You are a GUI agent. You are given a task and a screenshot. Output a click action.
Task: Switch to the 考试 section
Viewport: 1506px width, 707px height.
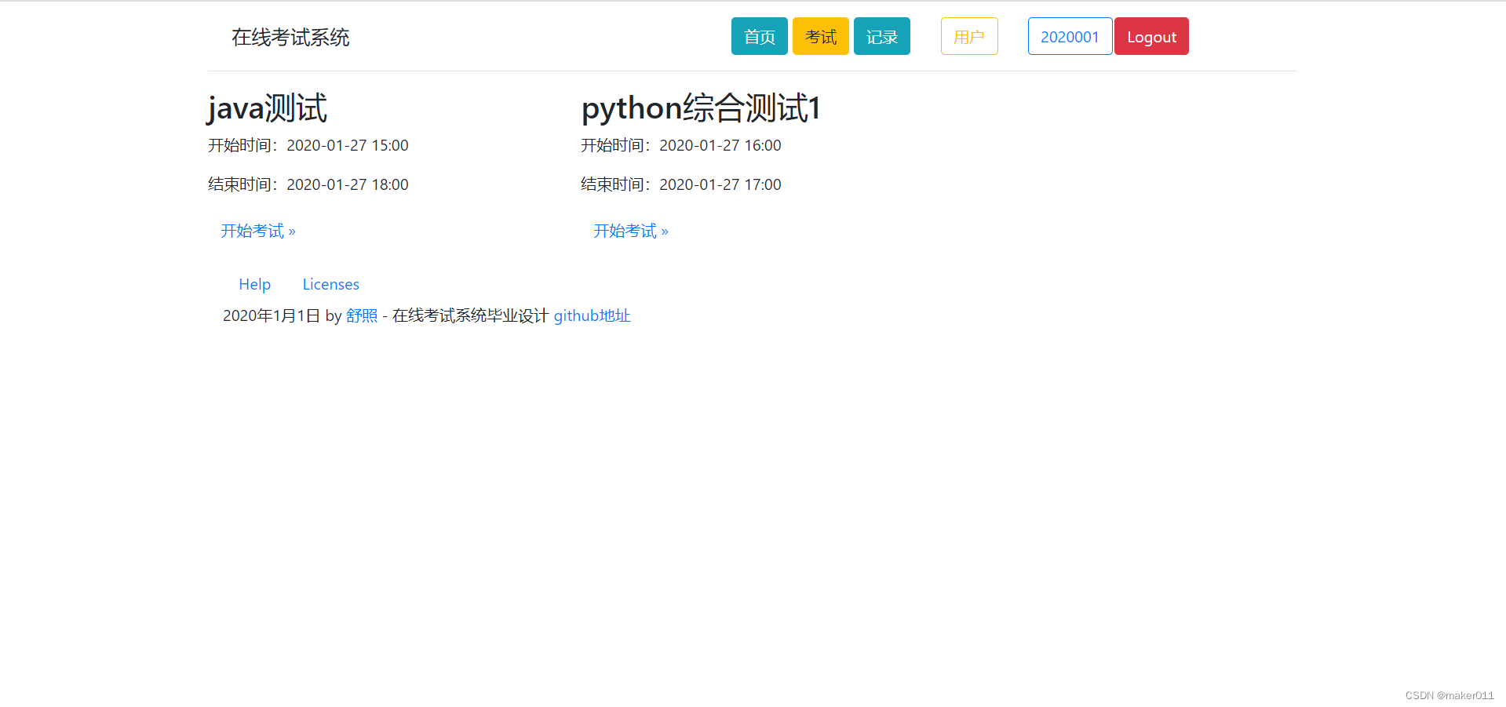(820, 36)
